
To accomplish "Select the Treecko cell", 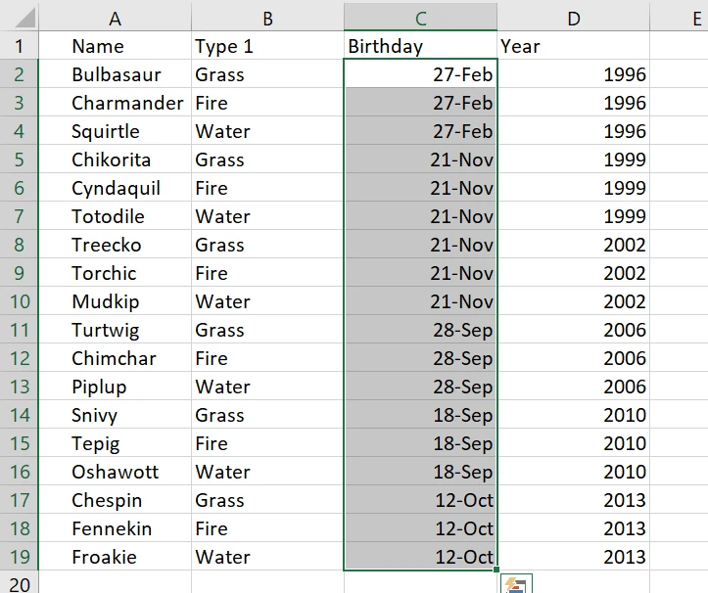I will pyautogui.click(x=116, y=245).
